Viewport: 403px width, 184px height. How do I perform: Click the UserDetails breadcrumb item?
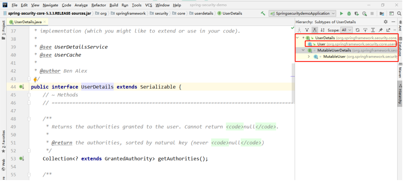(x=230, y=13)
